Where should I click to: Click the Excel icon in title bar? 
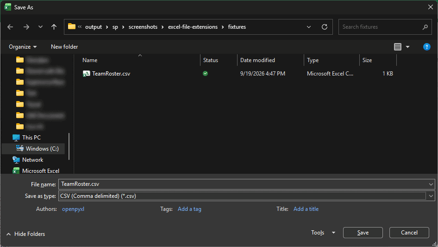8,7
